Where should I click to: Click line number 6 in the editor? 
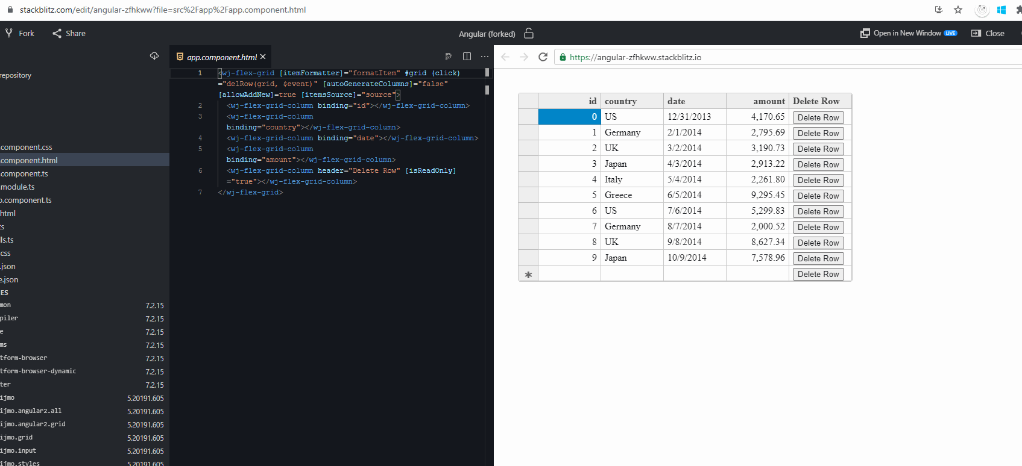(200, 170)
